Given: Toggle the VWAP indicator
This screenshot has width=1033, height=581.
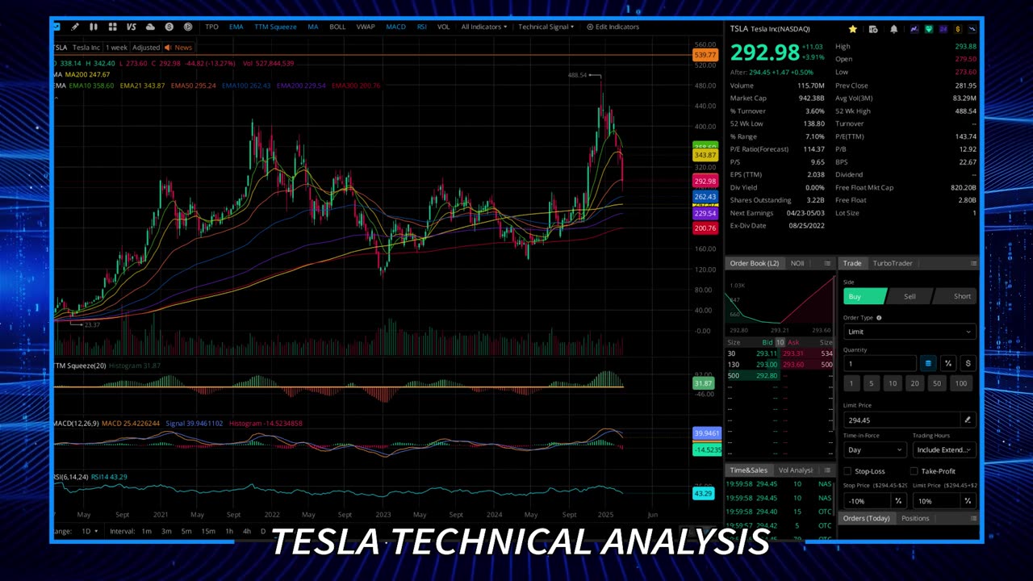Looking at the screenshot, I should (x=366, y=27).
